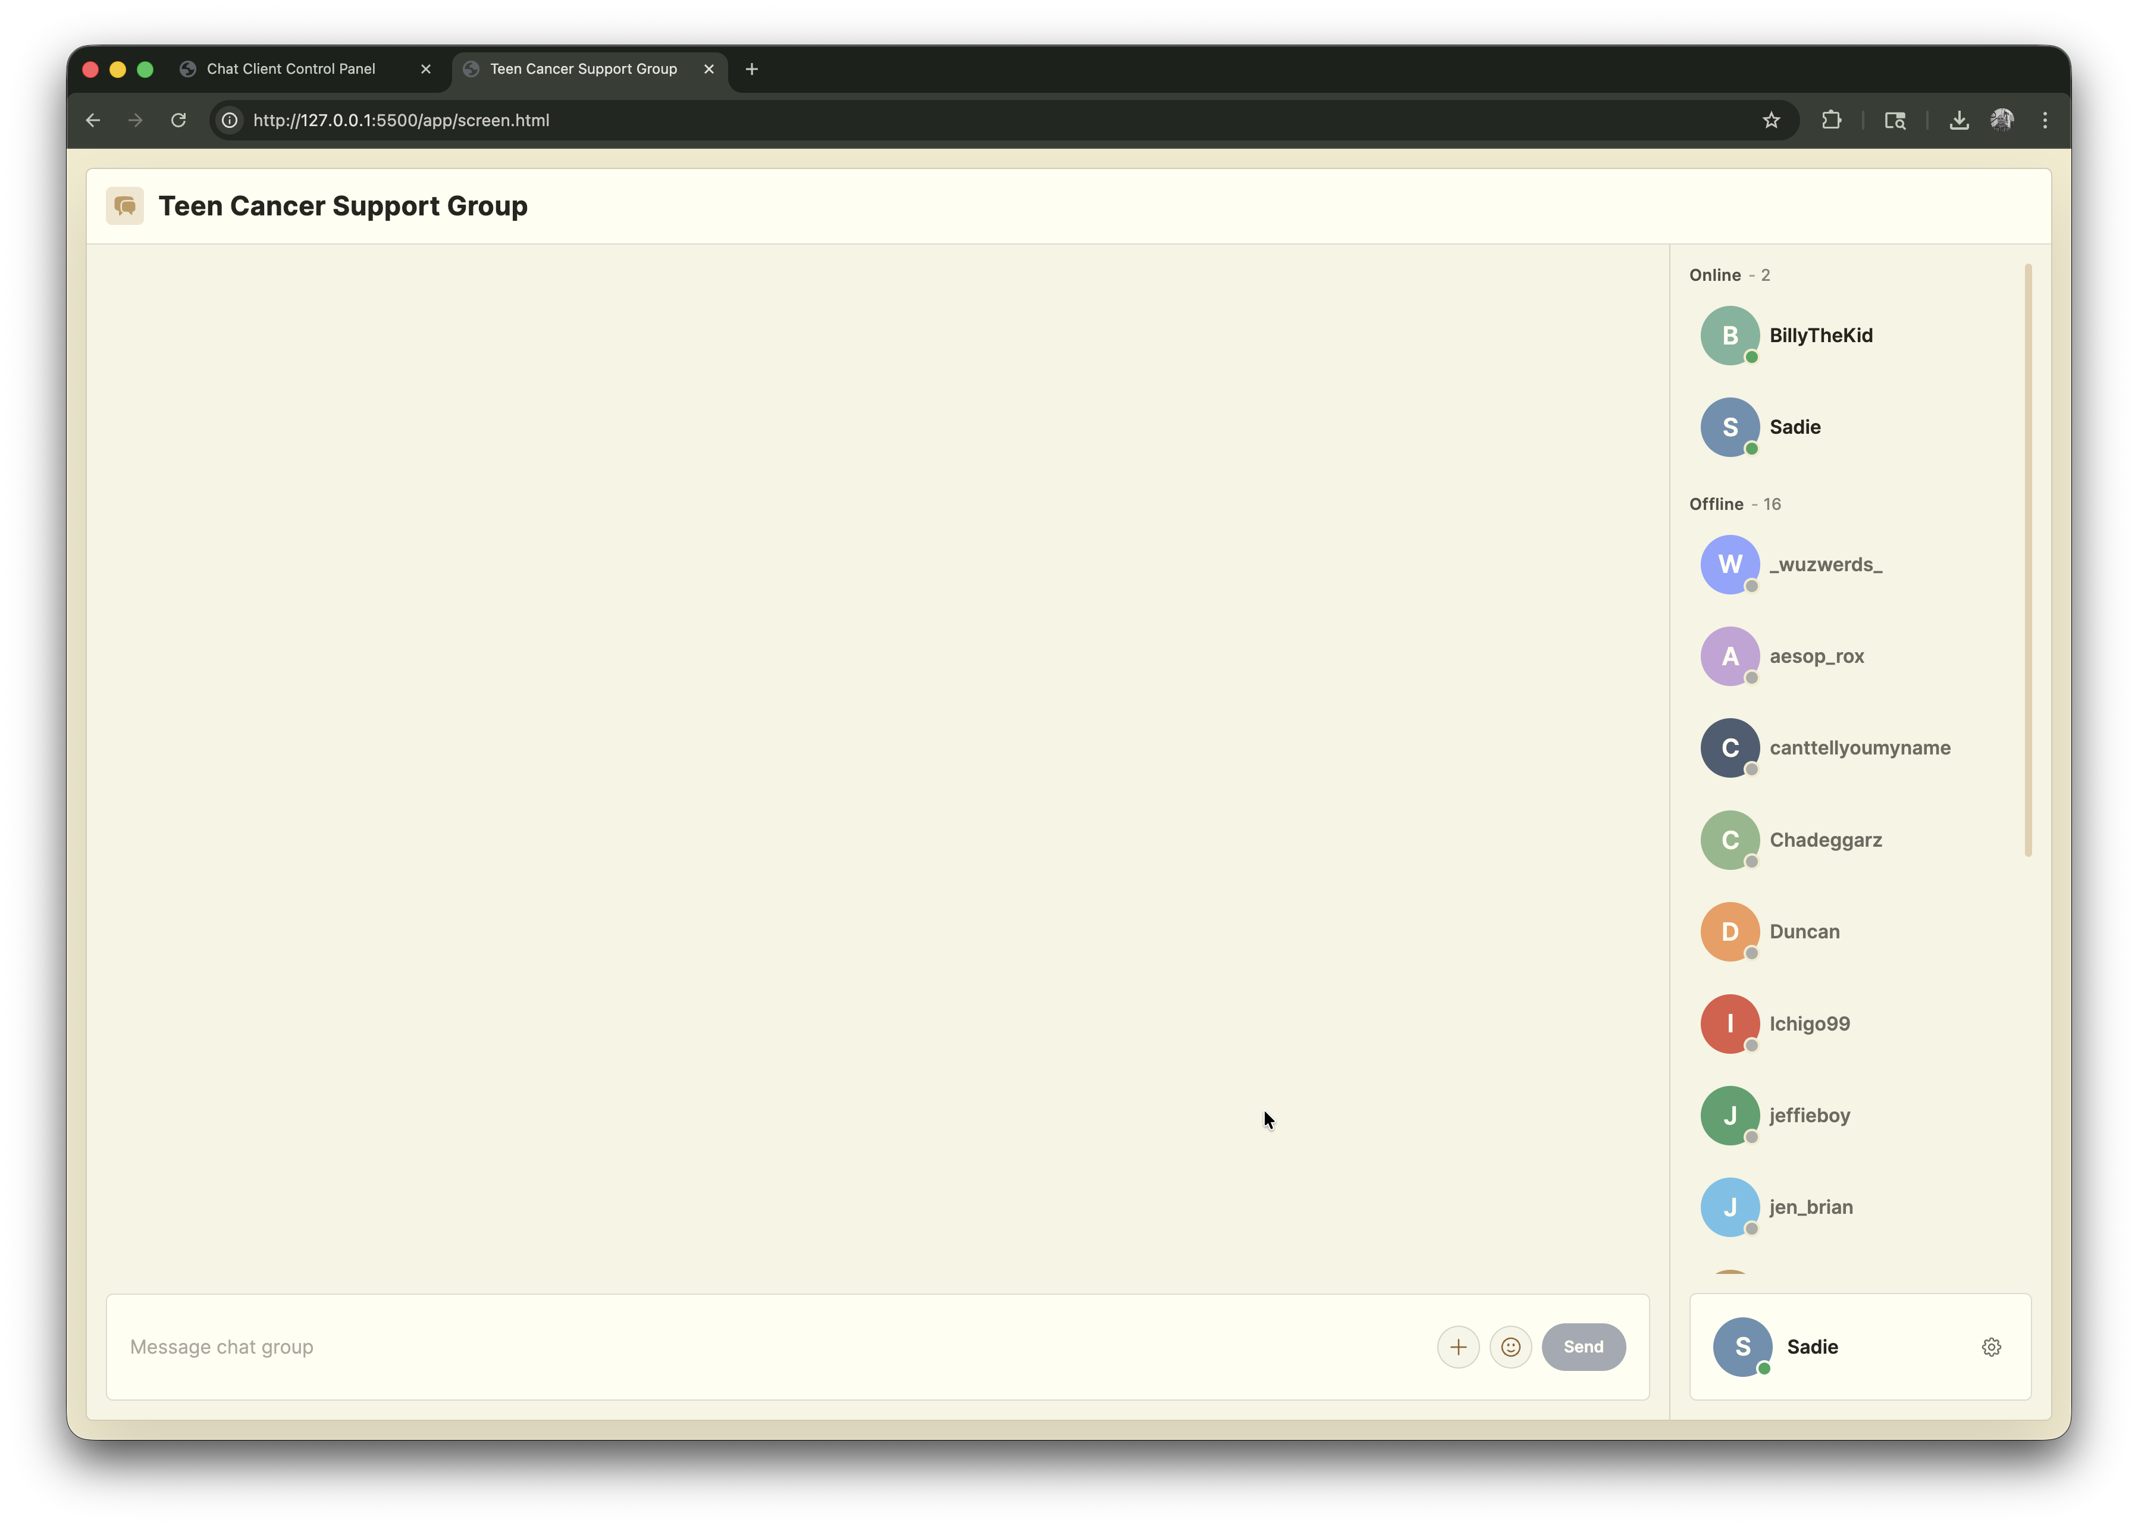Click the attachment plus icon
2138x1528 pixels.
1457,1347
